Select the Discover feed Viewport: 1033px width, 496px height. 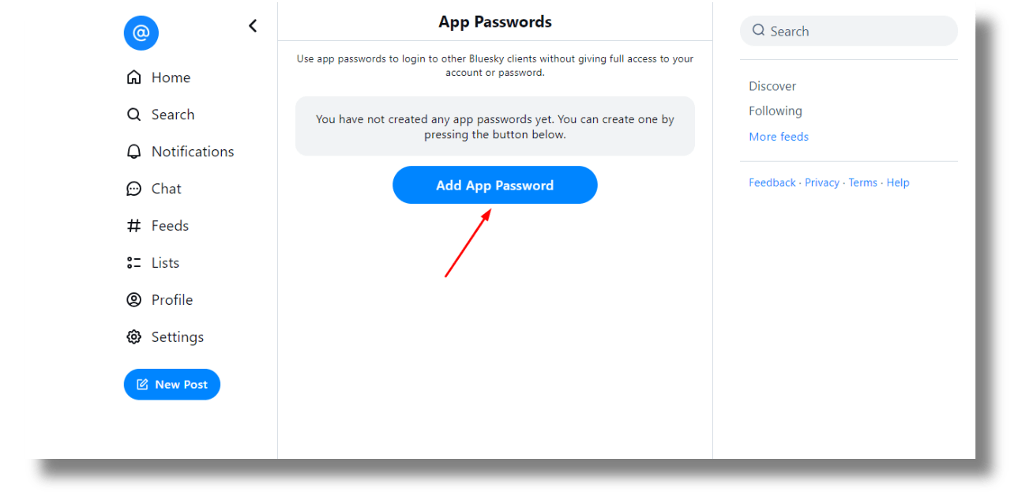pyautogui.click(x=772, y=86)
